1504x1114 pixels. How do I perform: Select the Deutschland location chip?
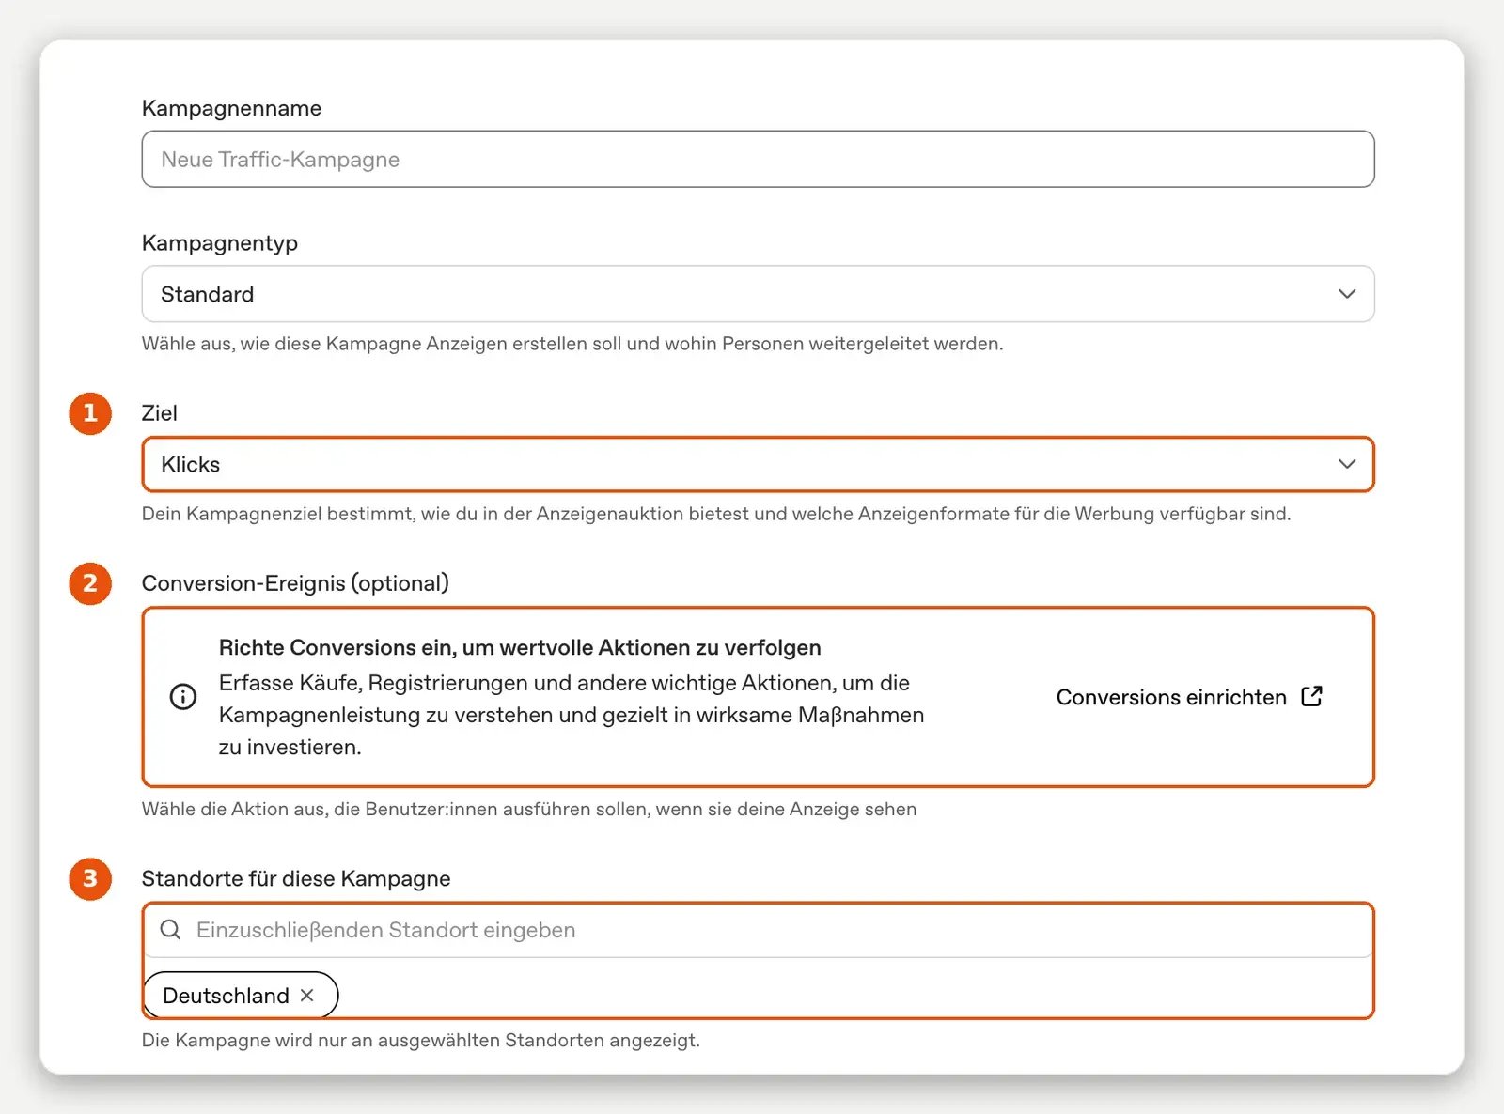coord(240,996)
